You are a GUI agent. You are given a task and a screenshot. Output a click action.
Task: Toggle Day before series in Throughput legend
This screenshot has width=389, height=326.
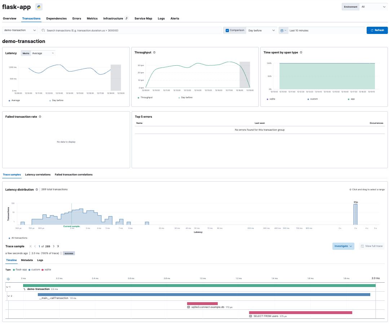click(x=185, y=97)
